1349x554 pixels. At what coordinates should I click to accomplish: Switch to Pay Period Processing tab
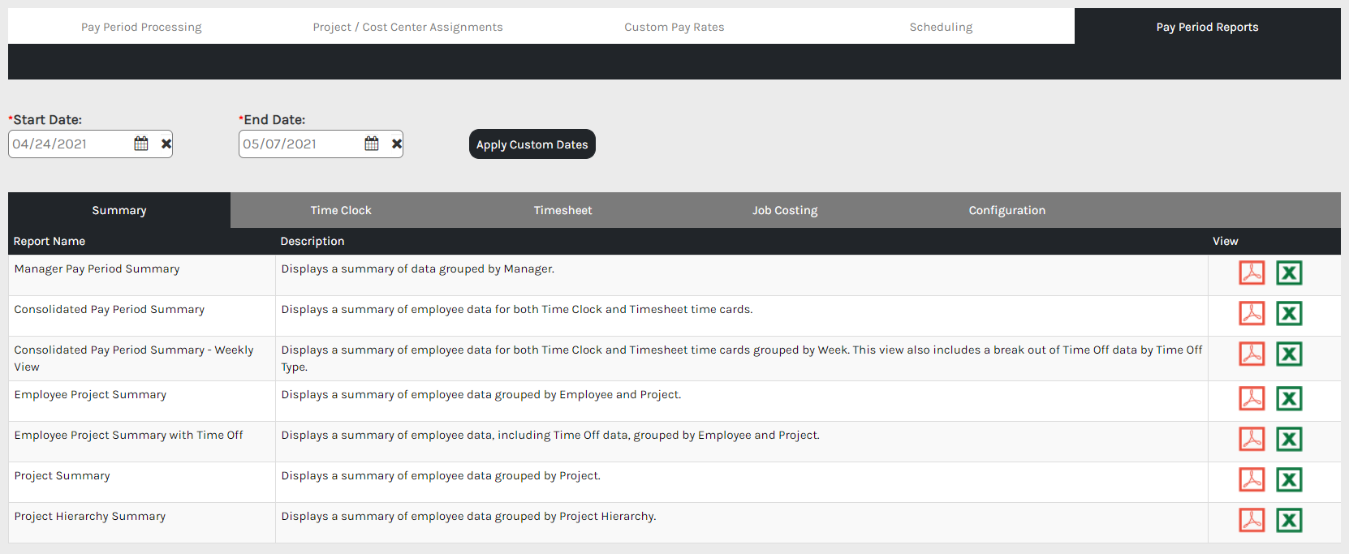[141, 27]
